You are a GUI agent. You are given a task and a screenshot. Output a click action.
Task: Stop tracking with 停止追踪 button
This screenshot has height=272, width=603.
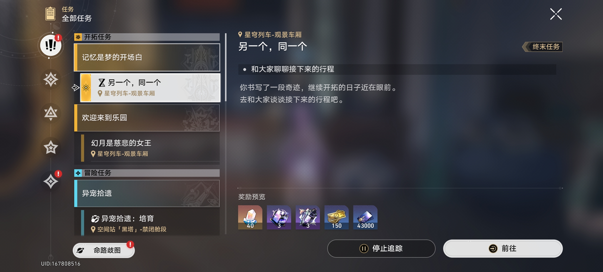point(381,249)
